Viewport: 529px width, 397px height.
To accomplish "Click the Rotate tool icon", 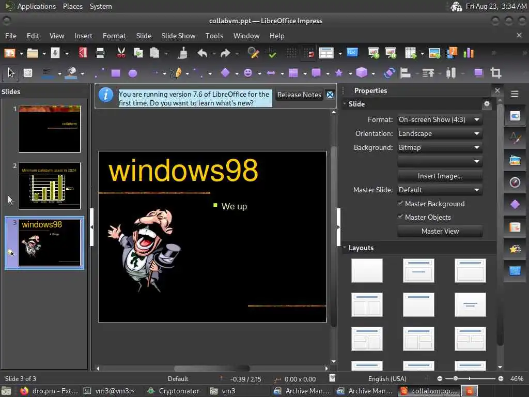I will point(390,73).
